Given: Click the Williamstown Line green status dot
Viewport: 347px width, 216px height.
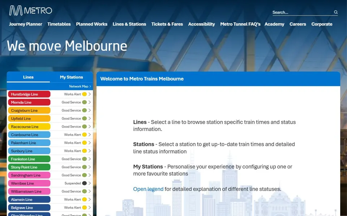Looking at the screenshot, I should (x=84, y=191).
